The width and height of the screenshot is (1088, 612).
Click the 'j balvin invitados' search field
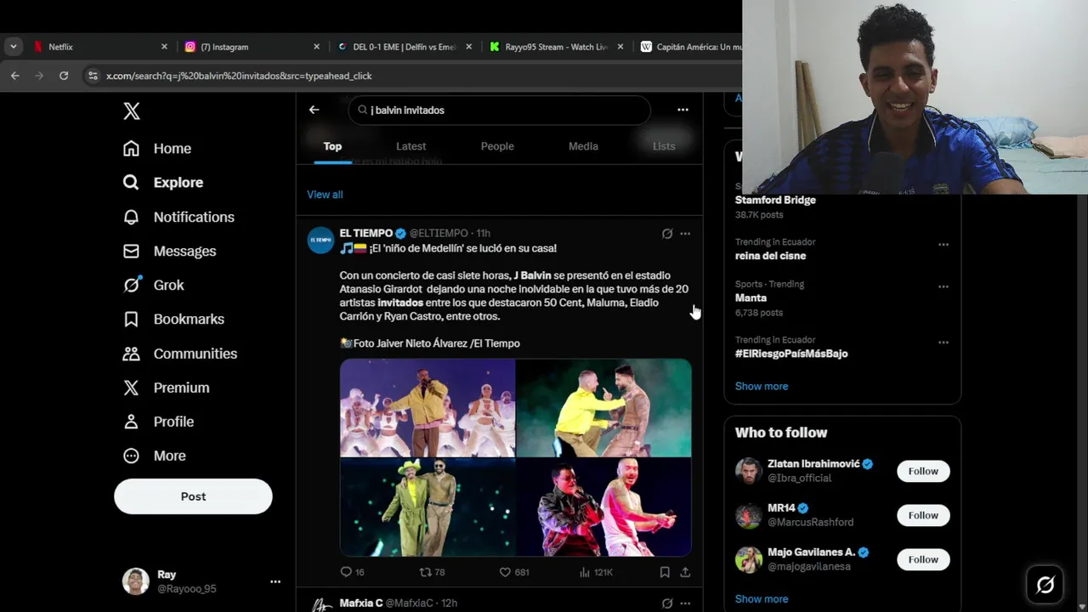click(499, 110)
